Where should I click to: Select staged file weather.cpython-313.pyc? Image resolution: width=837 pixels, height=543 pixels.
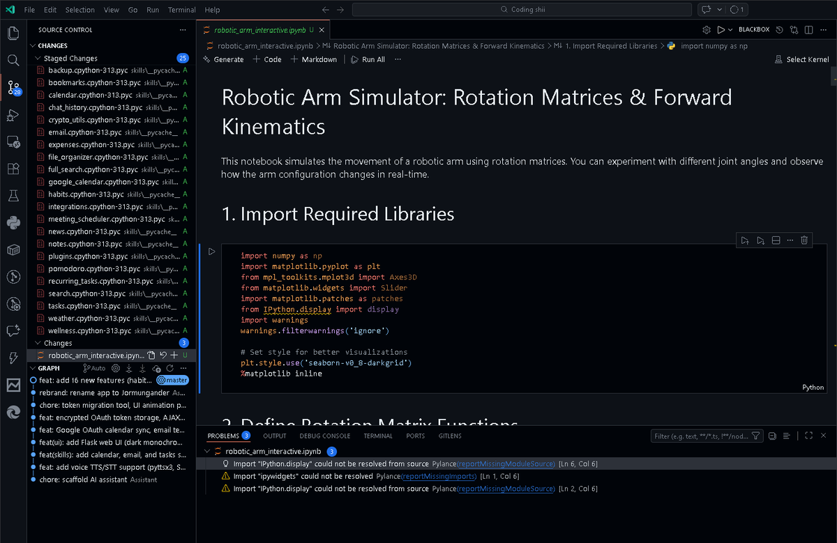pyautogui.click(x=112, y=319)
